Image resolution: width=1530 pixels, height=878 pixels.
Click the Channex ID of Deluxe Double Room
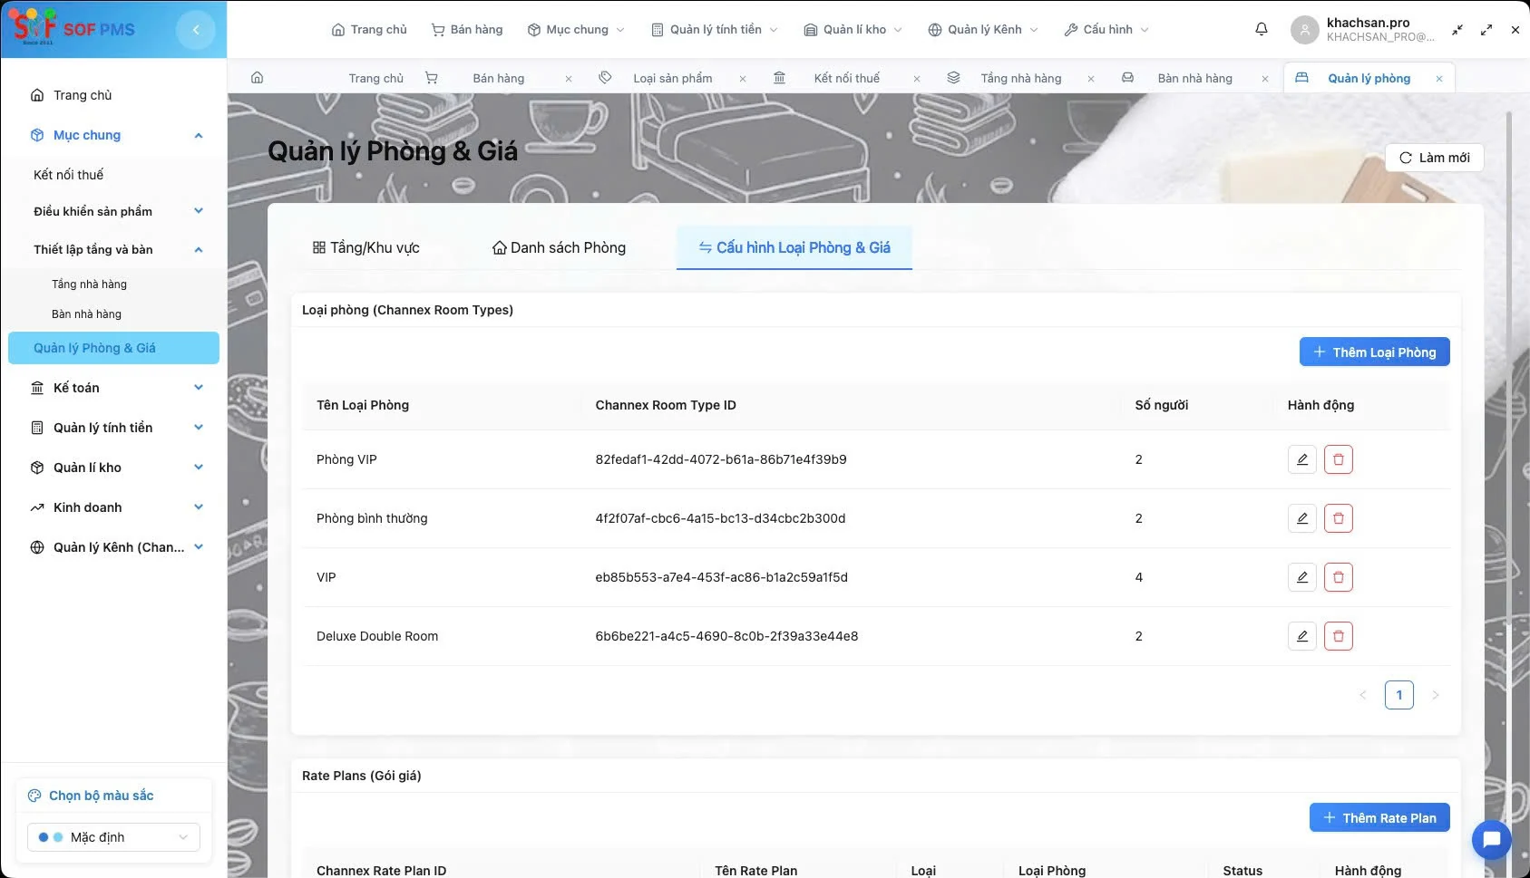click(x=726, y=636)
